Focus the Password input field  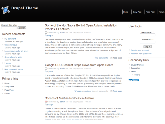147,42
